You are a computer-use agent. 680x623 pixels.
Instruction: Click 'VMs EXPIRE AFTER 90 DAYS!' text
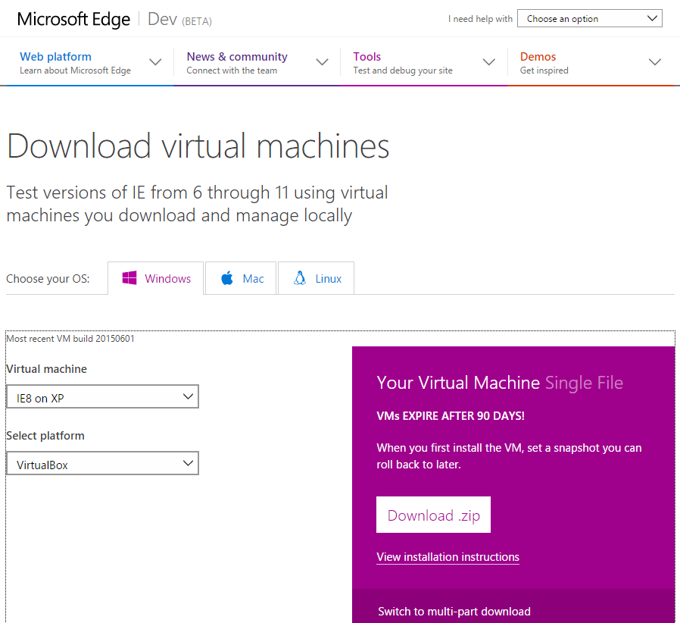[x=451, y=416]
